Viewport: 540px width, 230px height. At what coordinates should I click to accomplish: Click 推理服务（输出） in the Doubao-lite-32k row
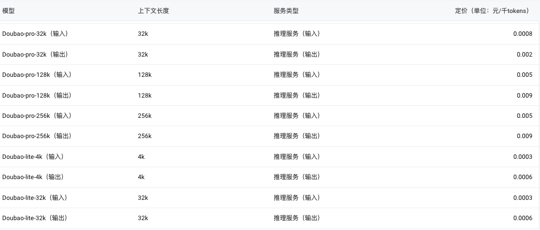coord(298,218)
